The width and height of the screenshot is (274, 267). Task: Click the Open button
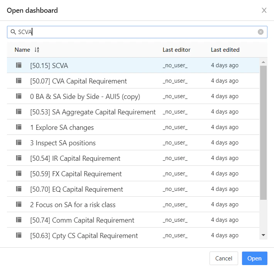(255, 258)
